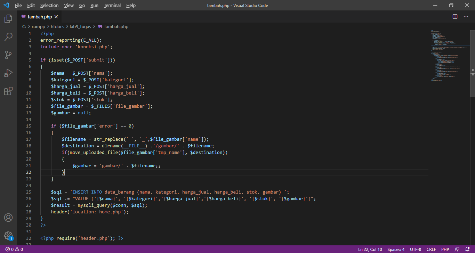The width and height of the screenshot is (475, 253).
Task: Open the Source Control icon
Action: (8, 55)
